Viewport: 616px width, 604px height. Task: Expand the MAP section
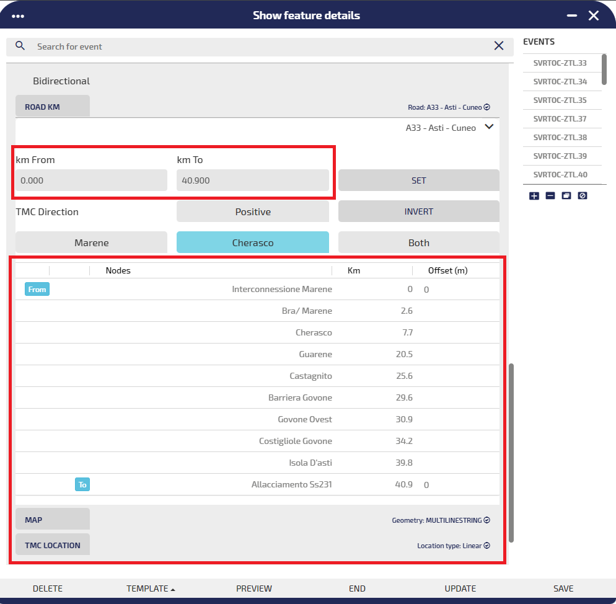53,520
